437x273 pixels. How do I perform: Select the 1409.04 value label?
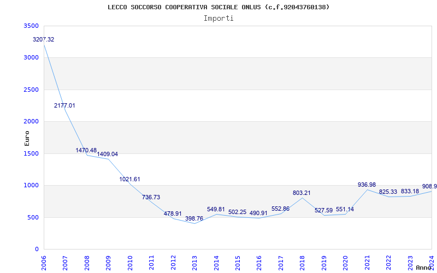click(x=107, y=154)
